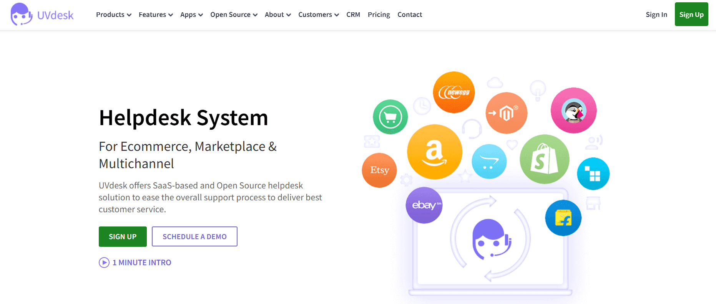Click the Newegg orange circle icon

tap(454, 92)
